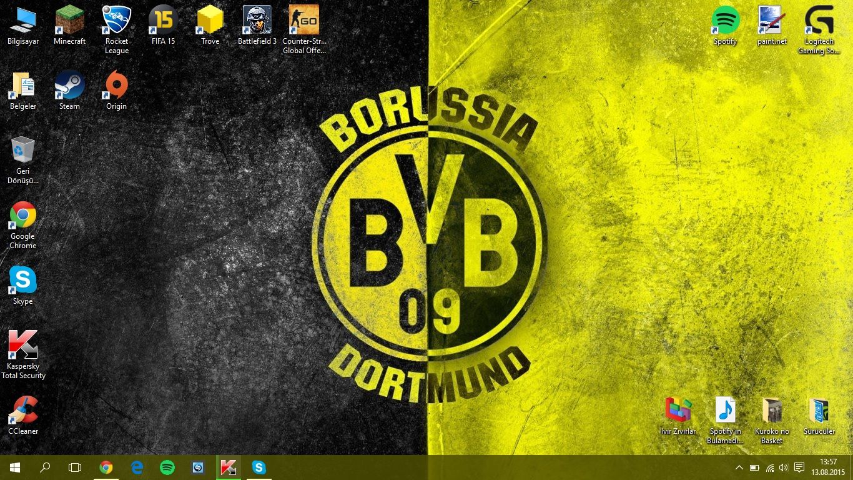Open Task View from the taskbar
The height and width of the screenshot is (480, 853).
(x=75, y=467)
